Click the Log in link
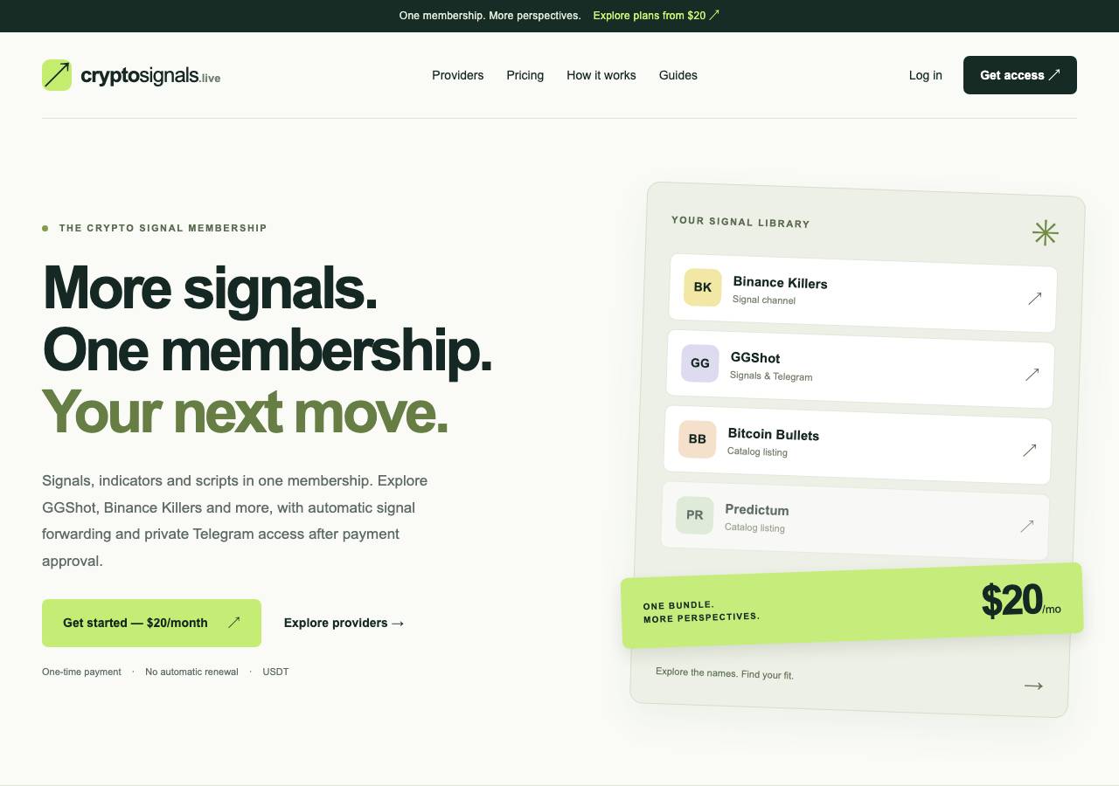The width and height of the screenshot is (1119, 786). [x=926, y=75]
